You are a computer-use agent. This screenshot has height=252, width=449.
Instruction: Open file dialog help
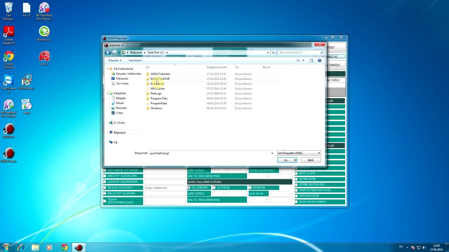320,61
